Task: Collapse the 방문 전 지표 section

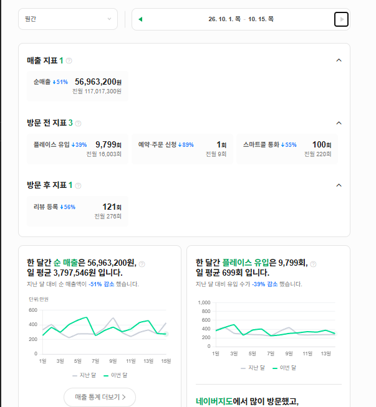Action: 339,123
